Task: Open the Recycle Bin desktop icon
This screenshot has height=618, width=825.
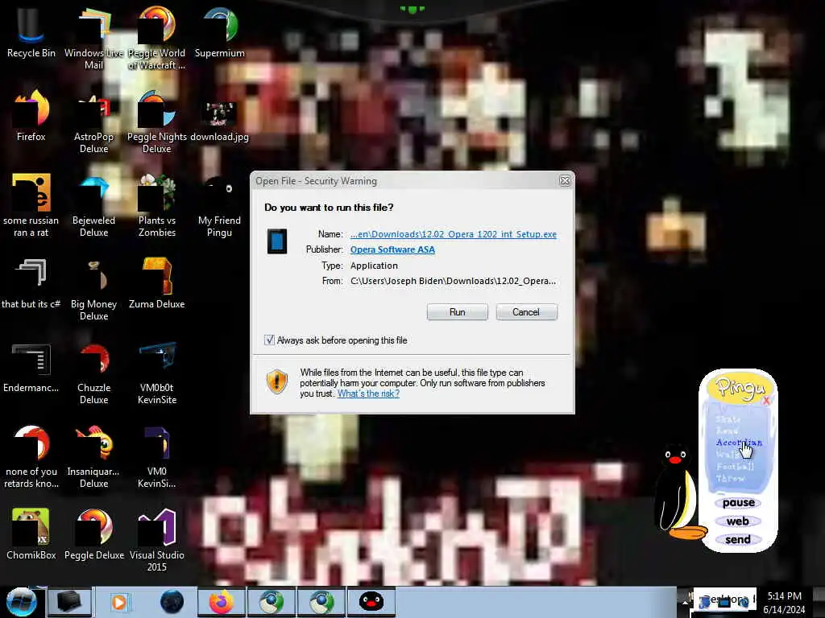Action: click(x=31, y=32)
